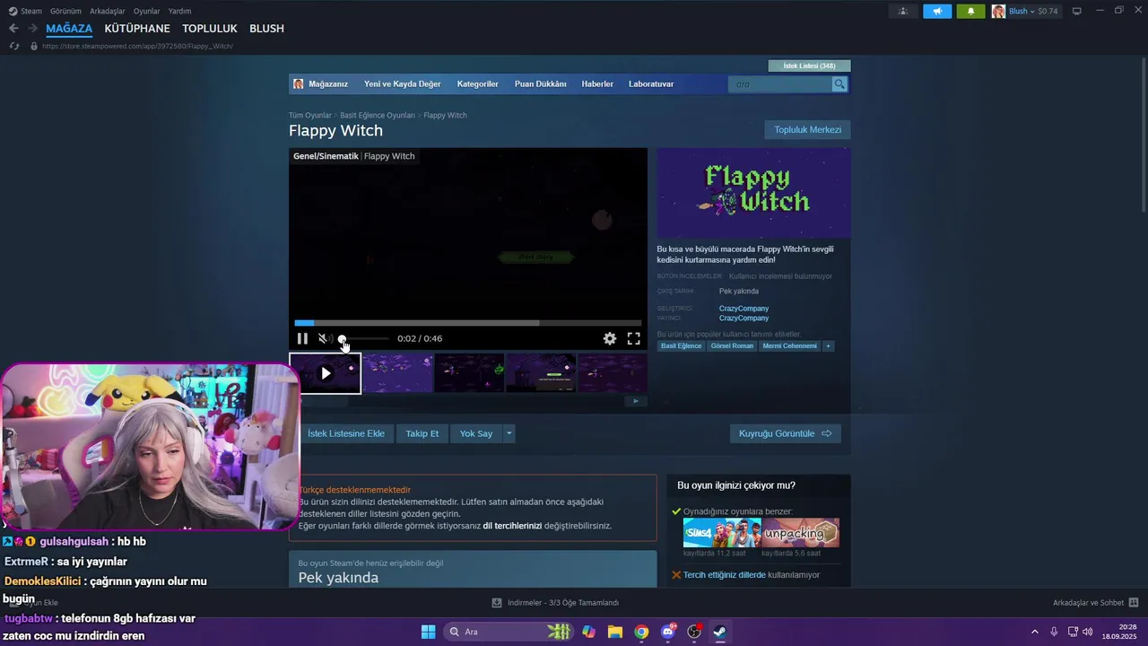The height and width of the screenshot is (646, 1148).
Task: Select the Mermi Cehennemi tag
Action: click(789, 346)
